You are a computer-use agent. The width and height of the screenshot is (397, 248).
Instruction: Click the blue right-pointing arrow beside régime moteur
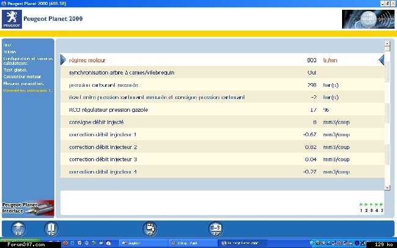click(63, 60)
